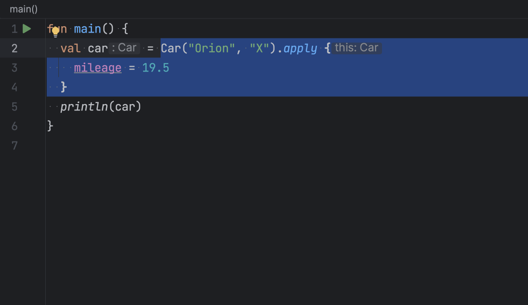Click the ': Car' type inlay hint

[x=124, y=48]
